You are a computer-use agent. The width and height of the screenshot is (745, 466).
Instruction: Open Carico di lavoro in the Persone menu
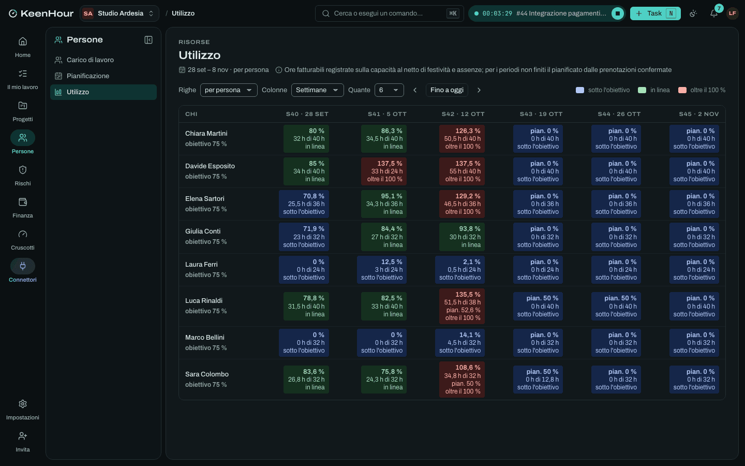103,60
